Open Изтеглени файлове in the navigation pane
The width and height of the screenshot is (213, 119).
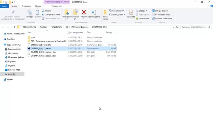15,57
